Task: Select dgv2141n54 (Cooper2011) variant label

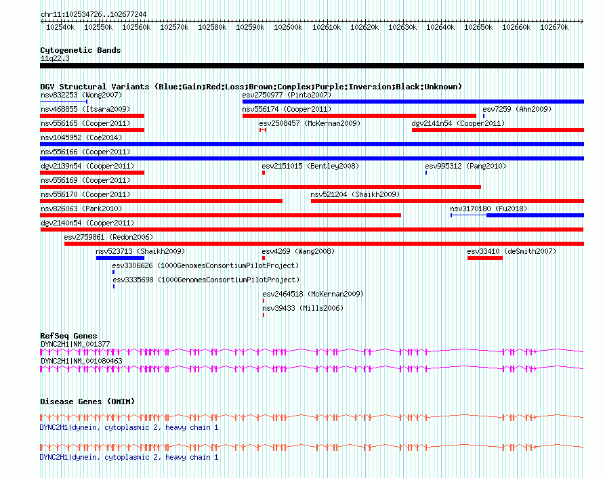Action: pyautogui.click(x=458, y=123)
